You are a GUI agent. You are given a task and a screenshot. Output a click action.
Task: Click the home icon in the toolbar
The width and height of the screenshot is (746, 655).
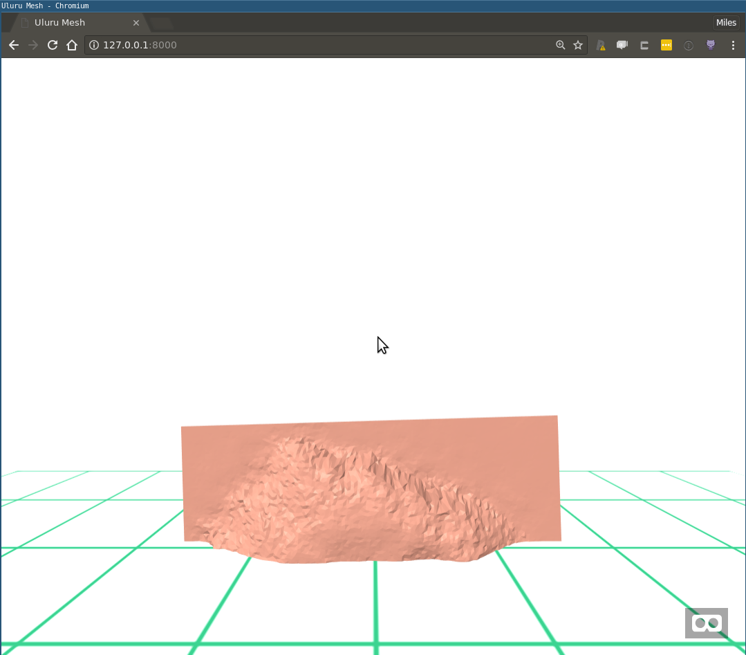coord(72,45)
